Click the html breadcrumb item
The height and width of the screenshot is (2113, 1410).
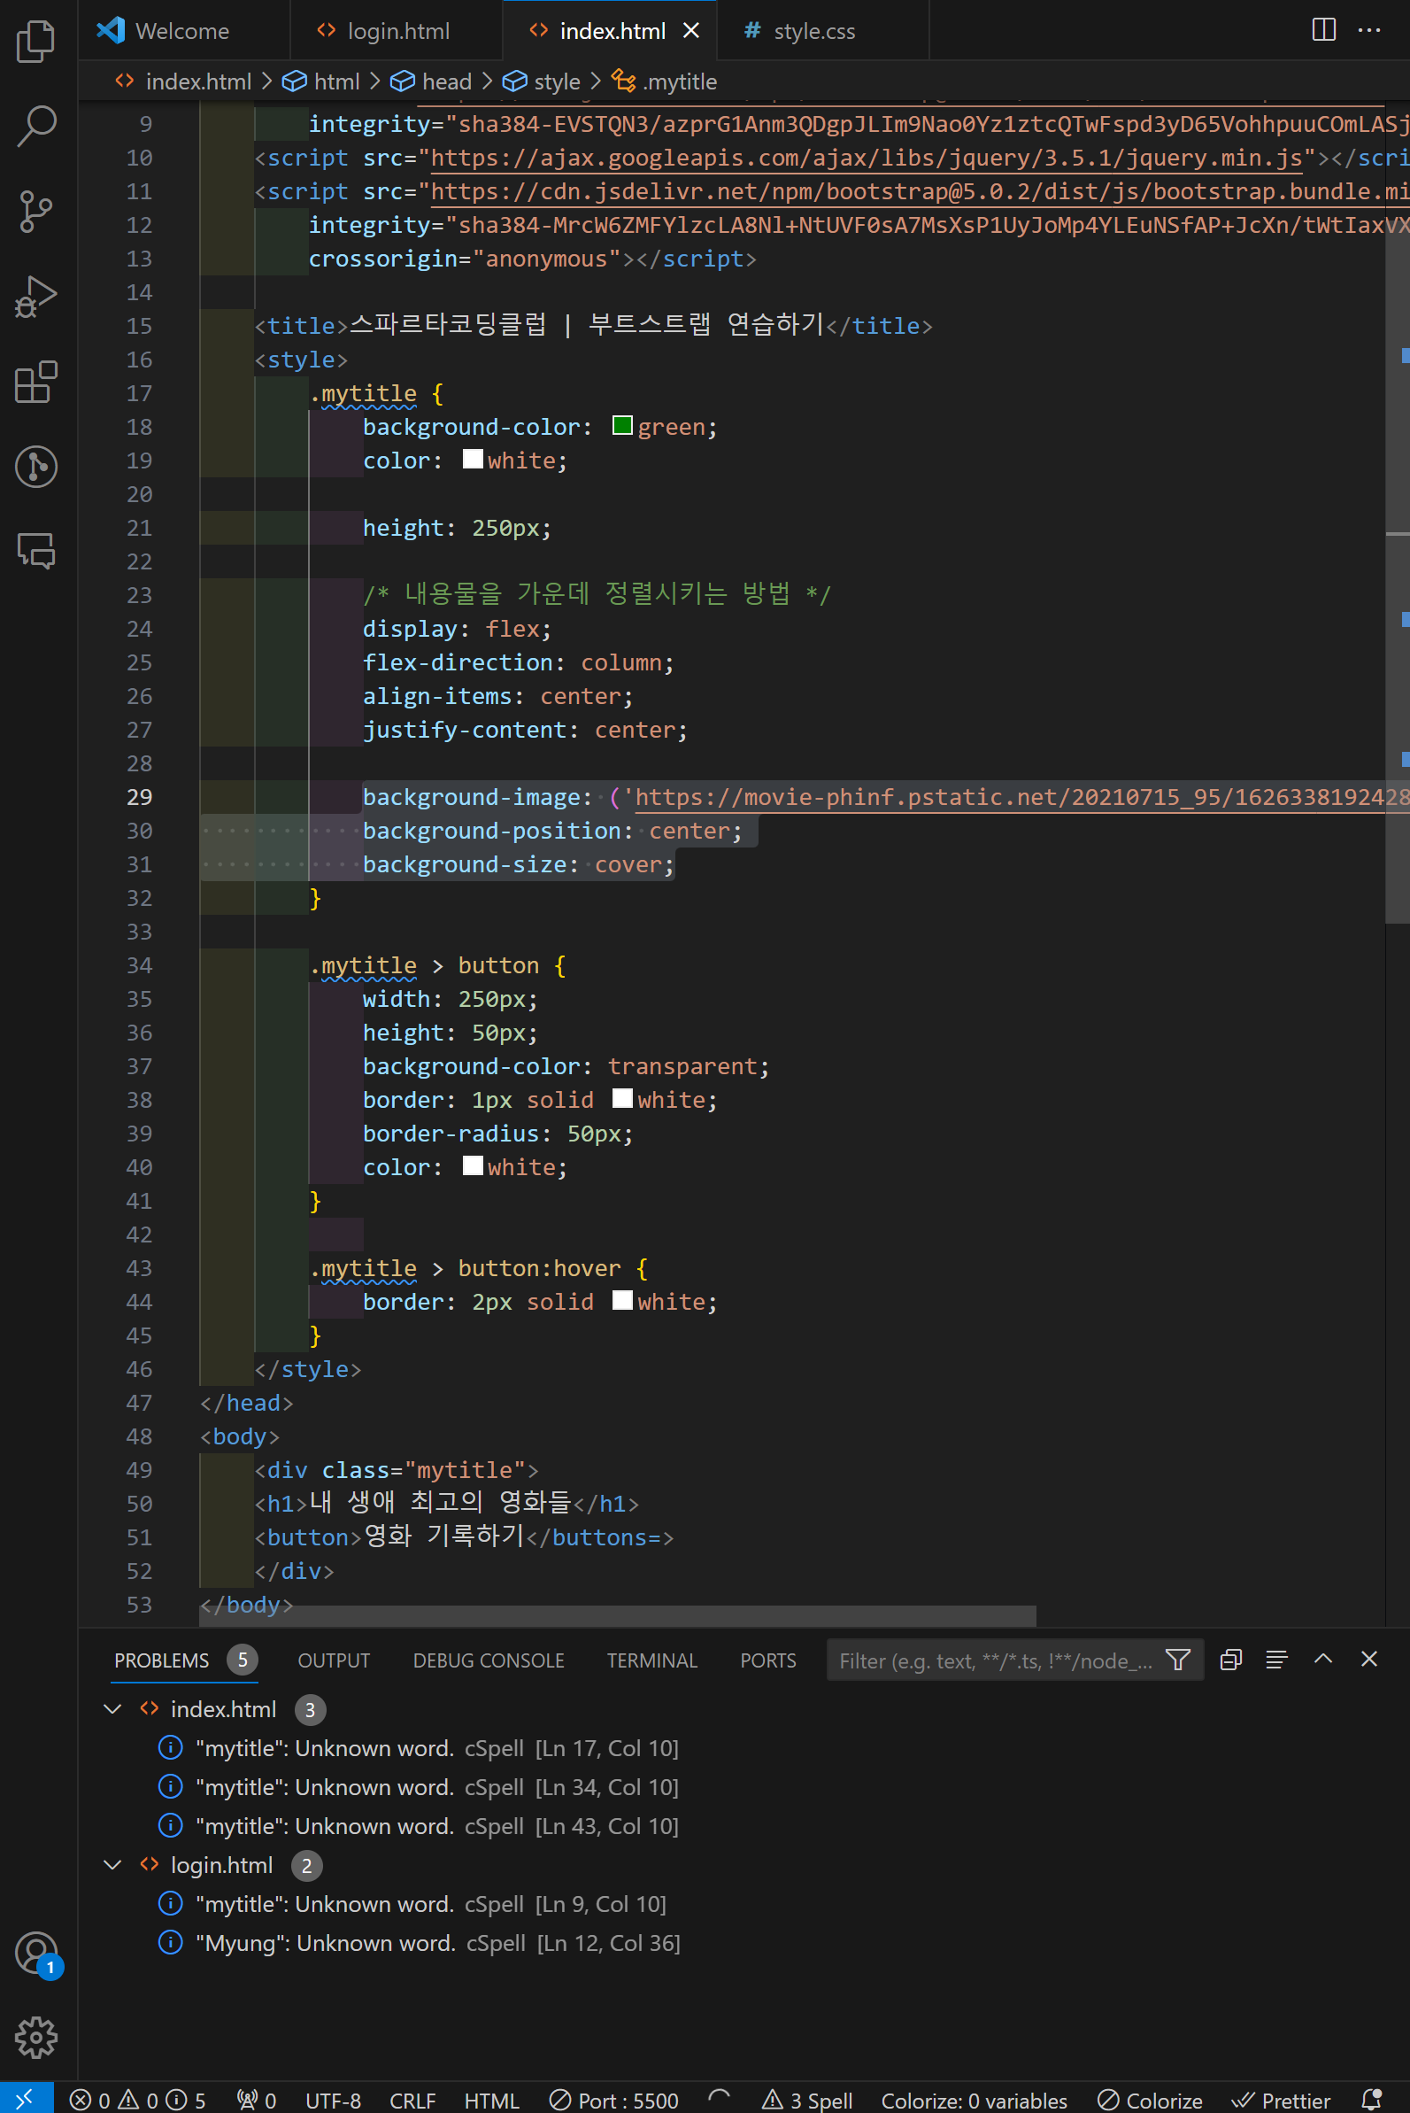[x=321, y=81]
